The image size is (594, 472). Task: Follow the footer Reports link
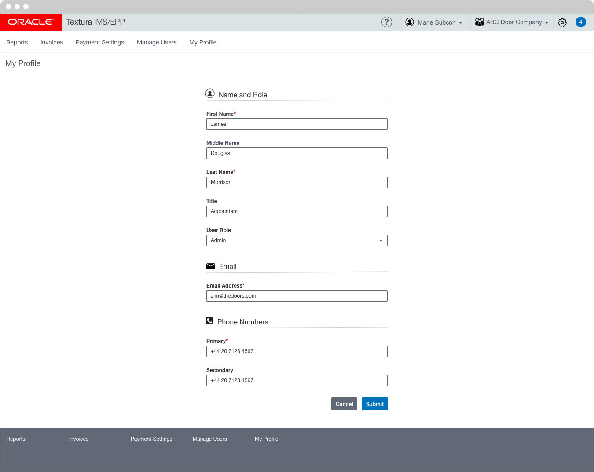pyautogui.click(x=16, y=439)
